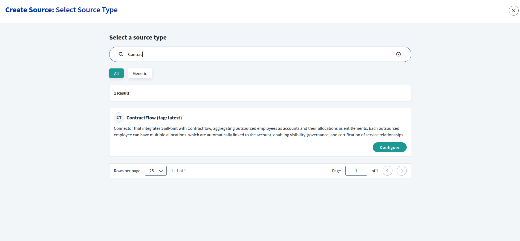The height and width of the screenshot is (241, 520).
Task: Click into the Page number field
Action: 356,171
